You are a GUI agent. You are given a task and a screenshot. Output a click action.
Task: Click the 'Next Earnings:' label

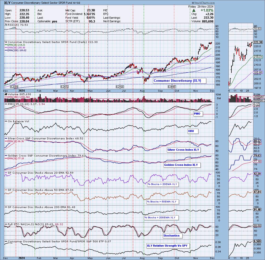point(112,21)
